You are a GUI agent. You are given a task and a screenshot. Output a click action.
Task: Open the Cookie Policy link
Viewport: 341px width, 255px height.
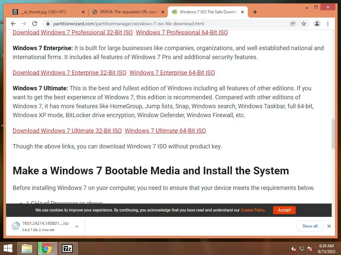[253, 210]
